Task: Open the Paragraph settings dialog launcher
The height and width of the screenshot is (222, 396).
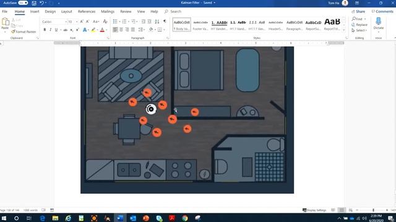Action: (168, 38)
